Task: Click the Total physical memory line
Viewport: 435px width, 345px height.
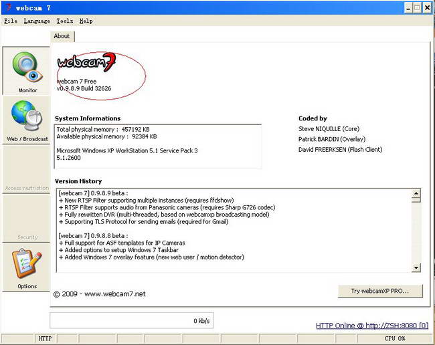Action: 103,130
